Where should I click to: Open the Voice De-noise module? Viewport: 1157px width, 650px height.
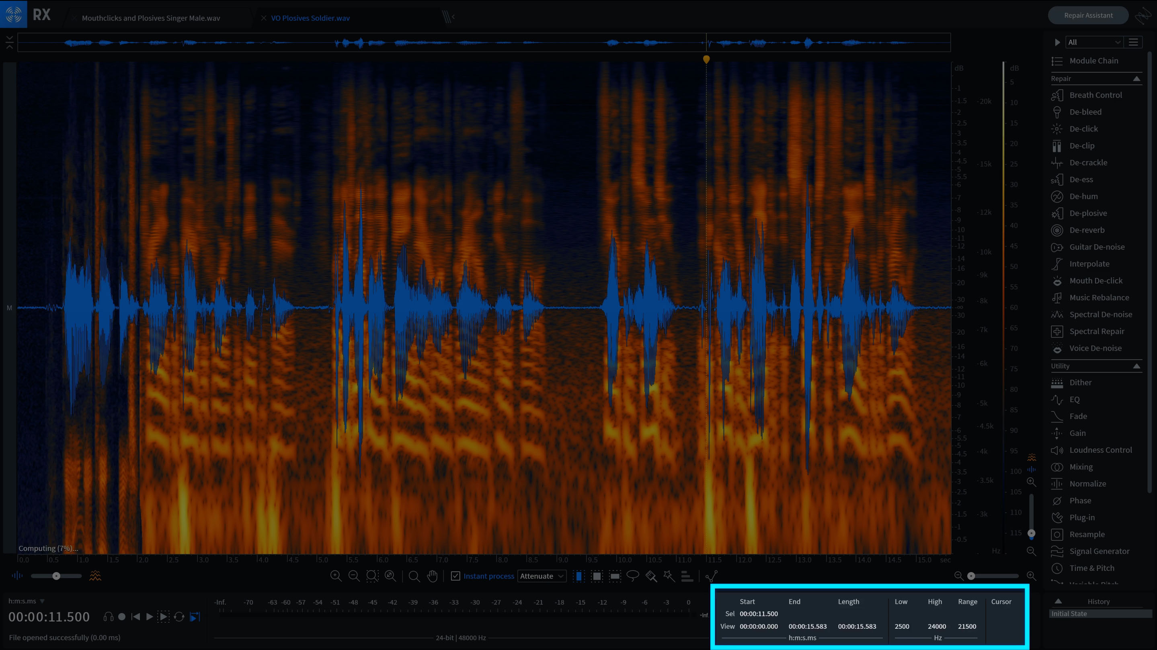pos(1087,348)
